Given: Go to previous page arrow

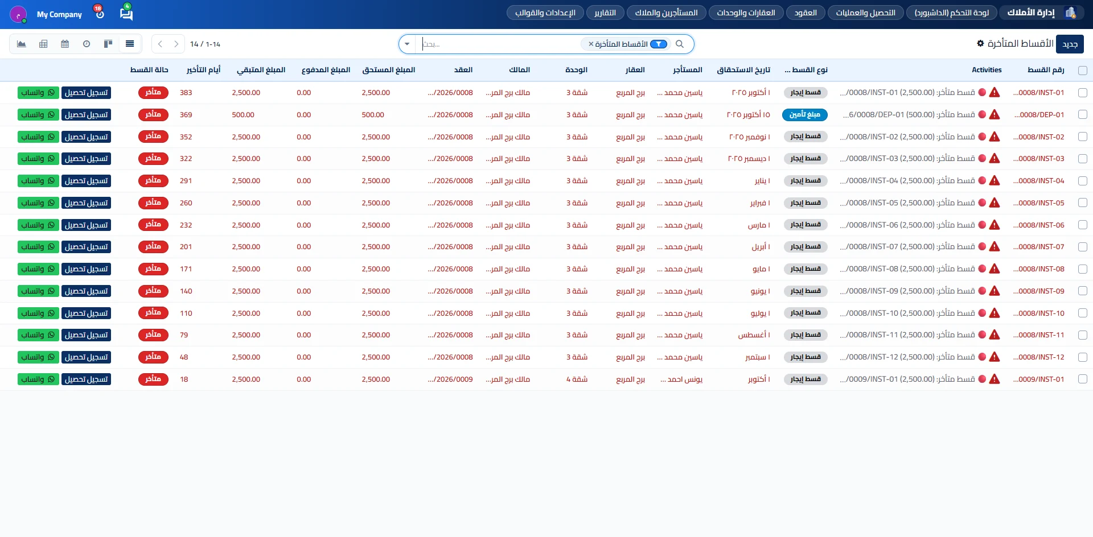Looking at the screenshot, I should point(160,44).
